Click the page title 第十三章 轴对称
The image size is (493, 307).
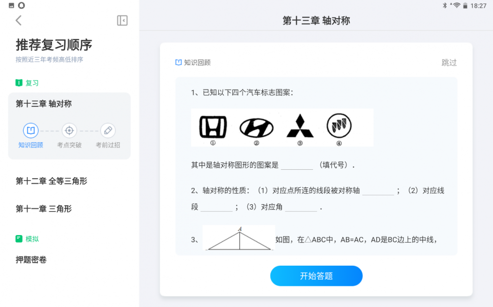pyautogui.click(x=317, y=21)
